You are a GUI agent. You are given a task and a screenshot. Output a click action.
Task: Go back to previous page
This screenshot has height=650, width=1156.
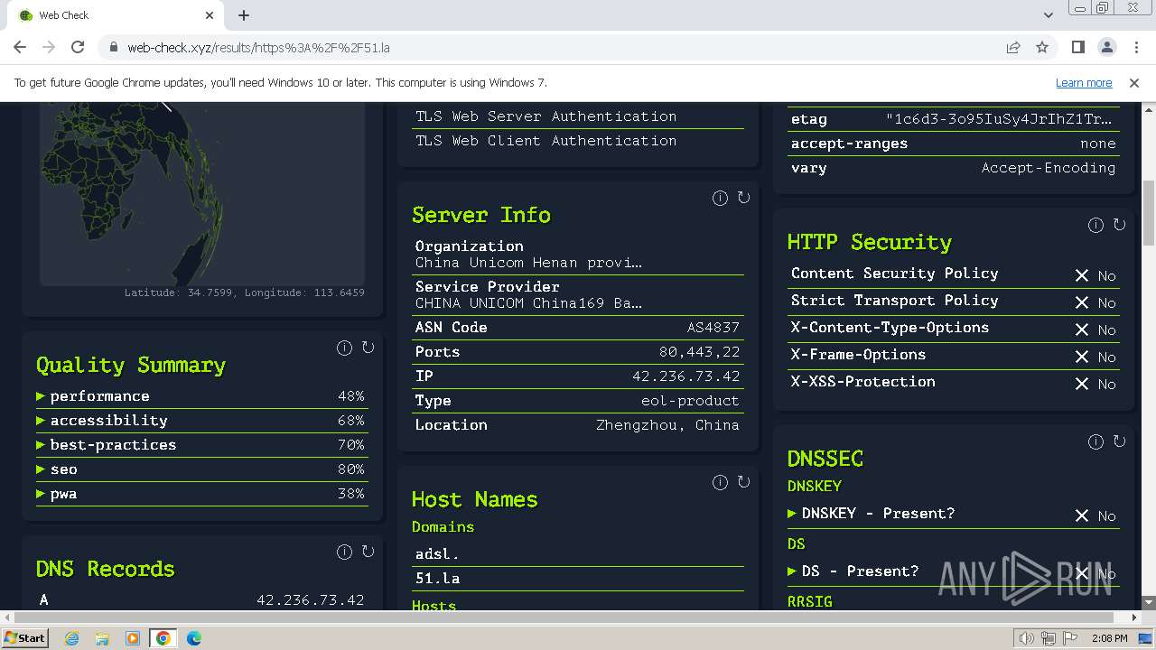[x=20, y=47]
